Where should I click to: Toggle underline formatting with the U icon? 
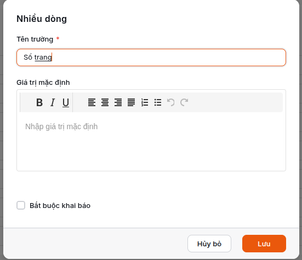point(66,102)
